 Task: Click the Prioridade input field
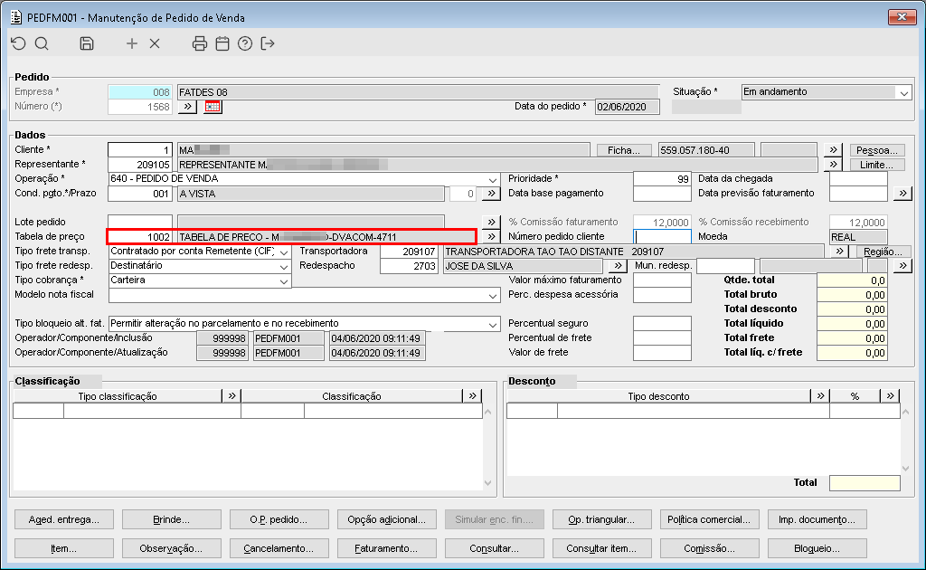[662, 179]
